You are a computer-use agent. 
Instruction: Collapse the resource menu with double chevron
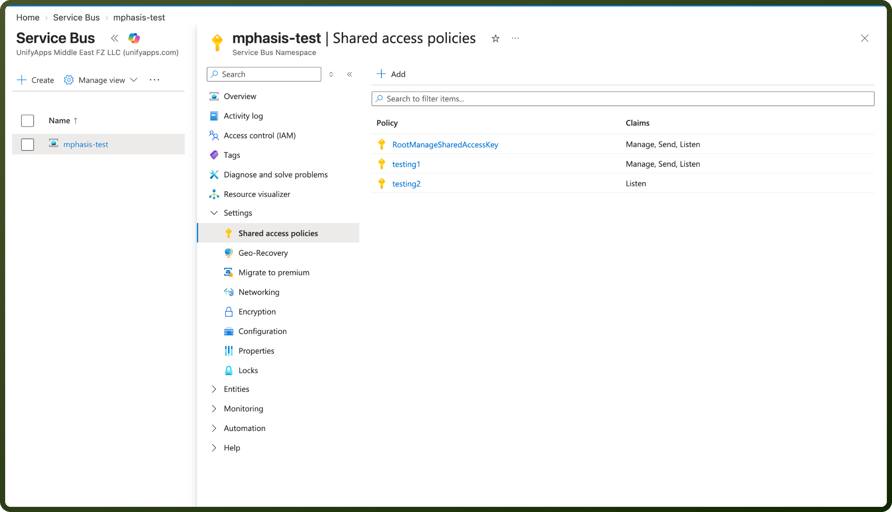(x=350, y=74)
